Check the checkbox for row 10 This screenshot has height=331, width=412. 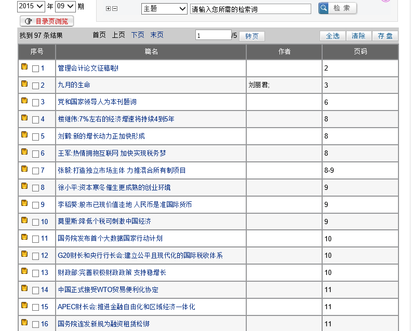[35, 222]
